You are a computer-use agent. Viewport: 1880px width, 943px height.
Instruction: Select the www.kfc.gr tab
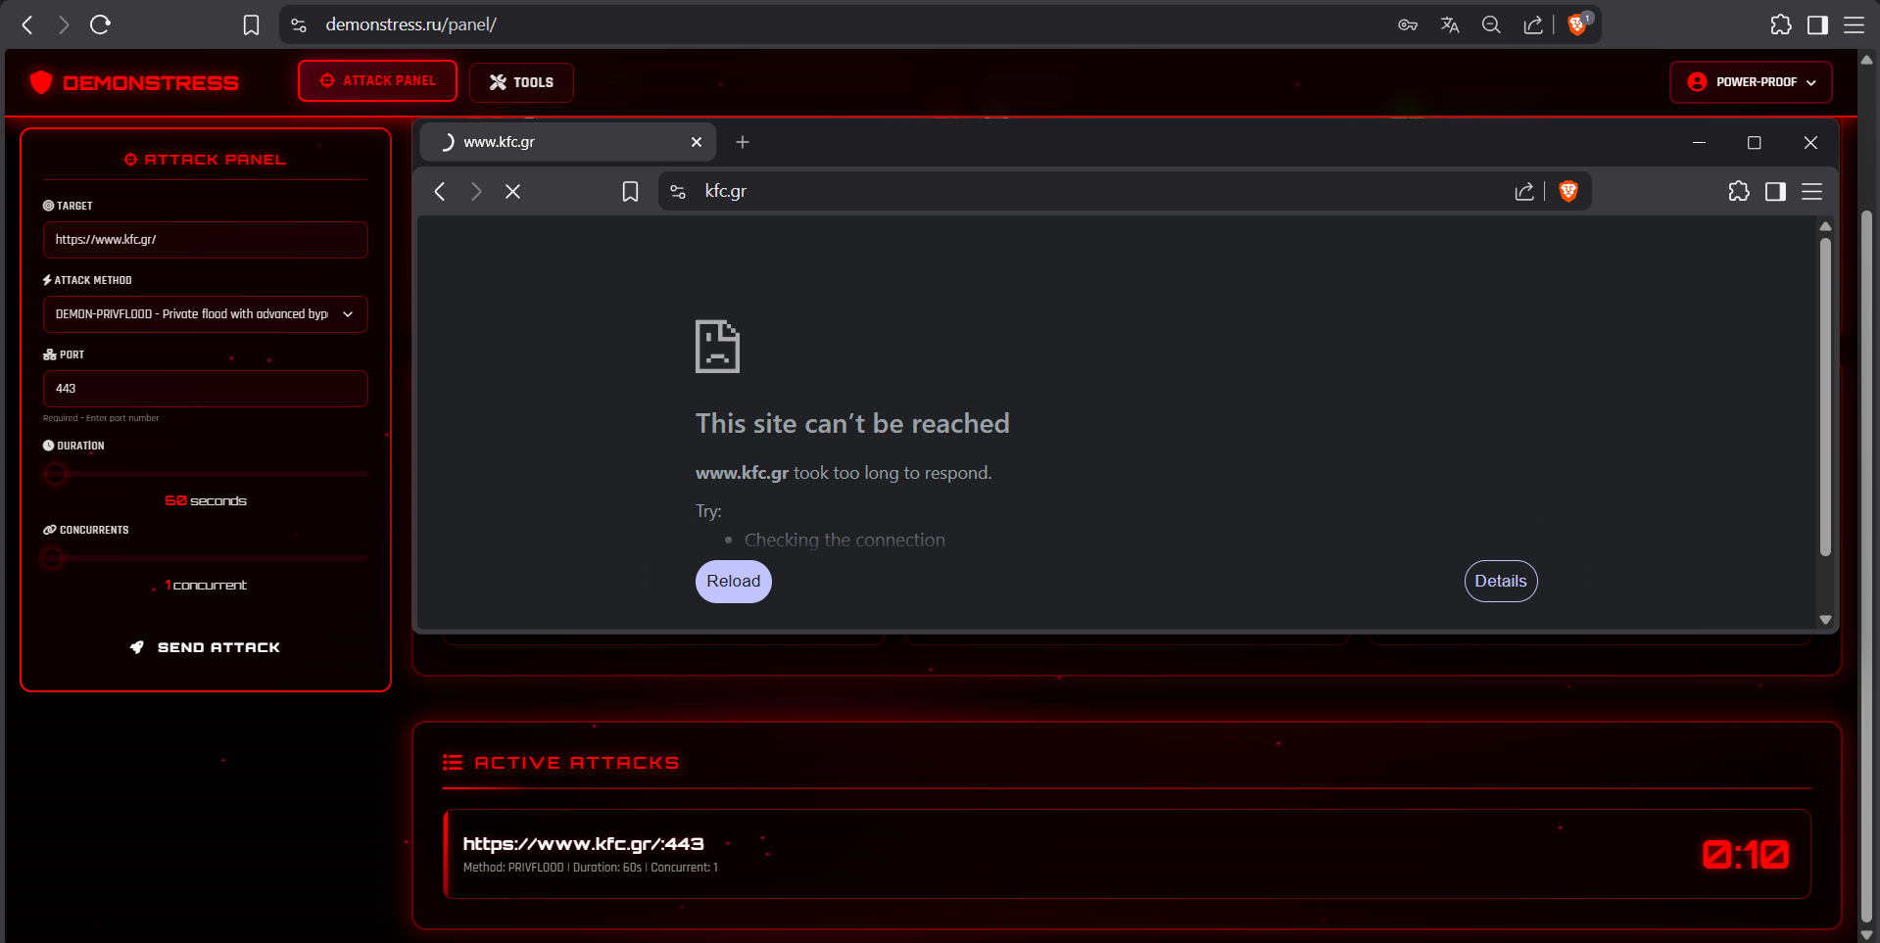(558, 142)
